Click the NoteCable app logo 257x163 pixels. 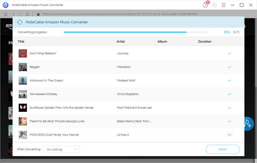tap(6, 5)
